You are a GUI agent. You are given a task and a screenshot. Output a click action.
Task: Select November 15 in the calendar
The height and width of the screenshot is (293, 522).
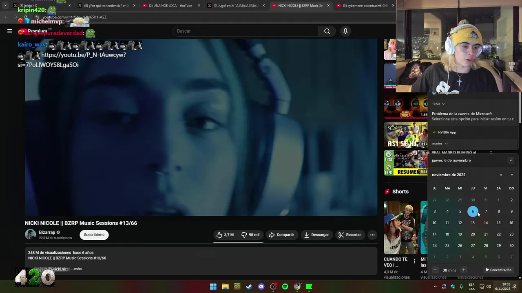click(498, 223)
